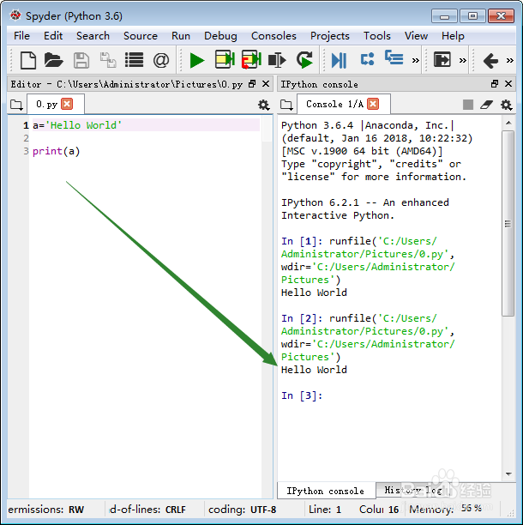
Task: Re-run last script icon
Action: [305, 60]
